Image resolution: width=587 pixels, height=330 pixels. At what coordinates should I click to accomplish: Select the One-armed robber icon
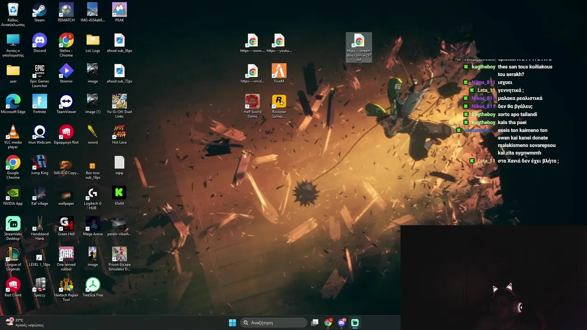[x=66, y=259]
